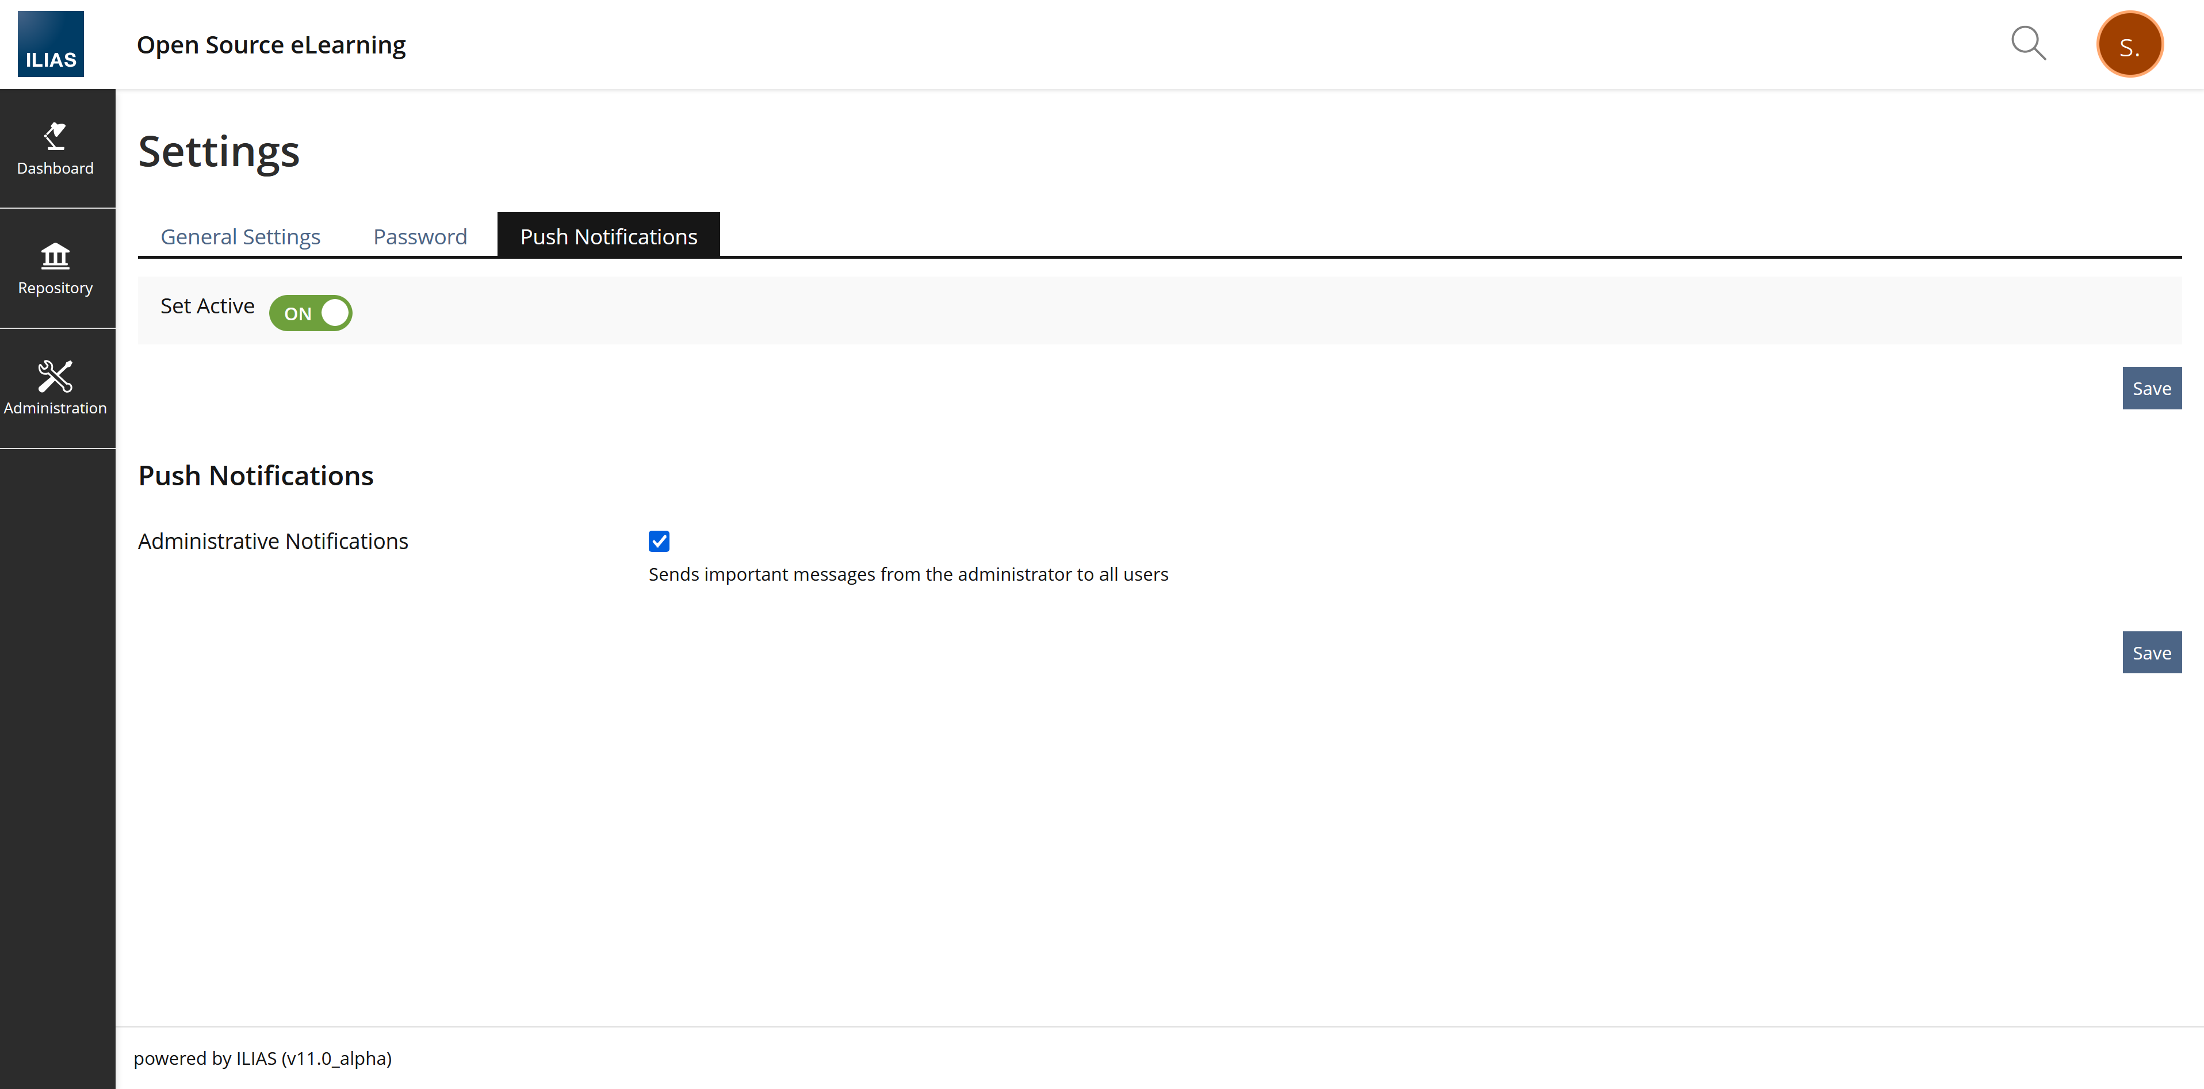Open the user avatar menu labeled S.

(2129, 44)
